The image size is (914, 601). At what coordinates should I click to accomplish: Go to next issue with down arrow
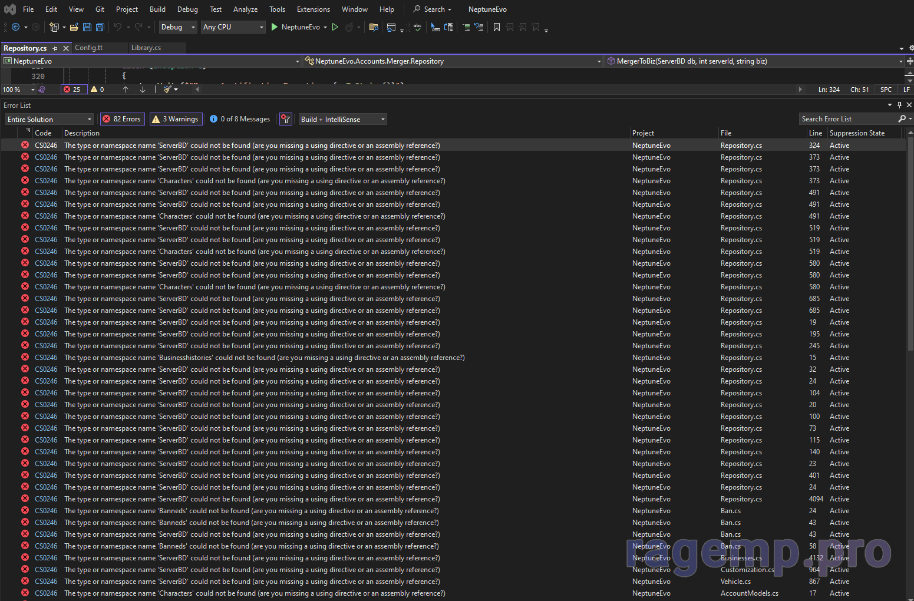coord(143,90)
